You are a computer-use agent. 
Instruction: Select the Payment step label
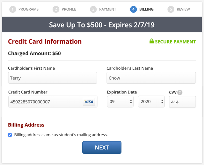(108, 9)
